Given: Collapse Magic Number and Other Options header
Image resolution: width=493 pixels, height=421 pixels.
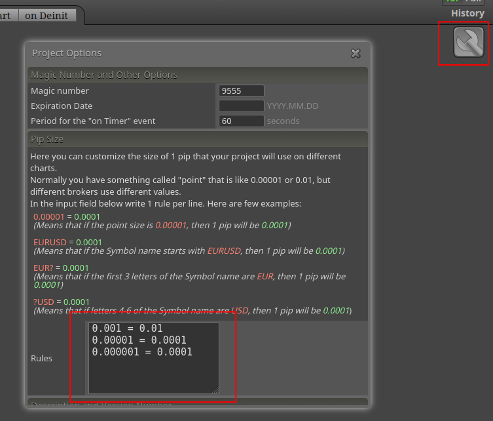Looking at the screenshot, I should [198, 75].
